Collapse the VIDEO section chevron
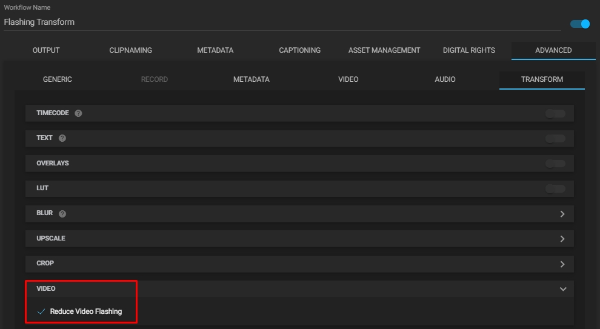The width and height of the screenshot is (600, 329). coord(562,289)
